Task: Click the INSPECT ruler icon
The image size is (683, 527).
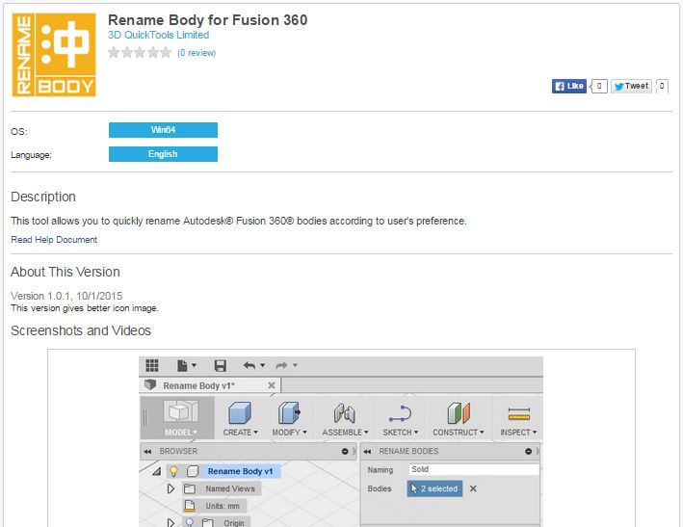Action: tap(519, 413)
